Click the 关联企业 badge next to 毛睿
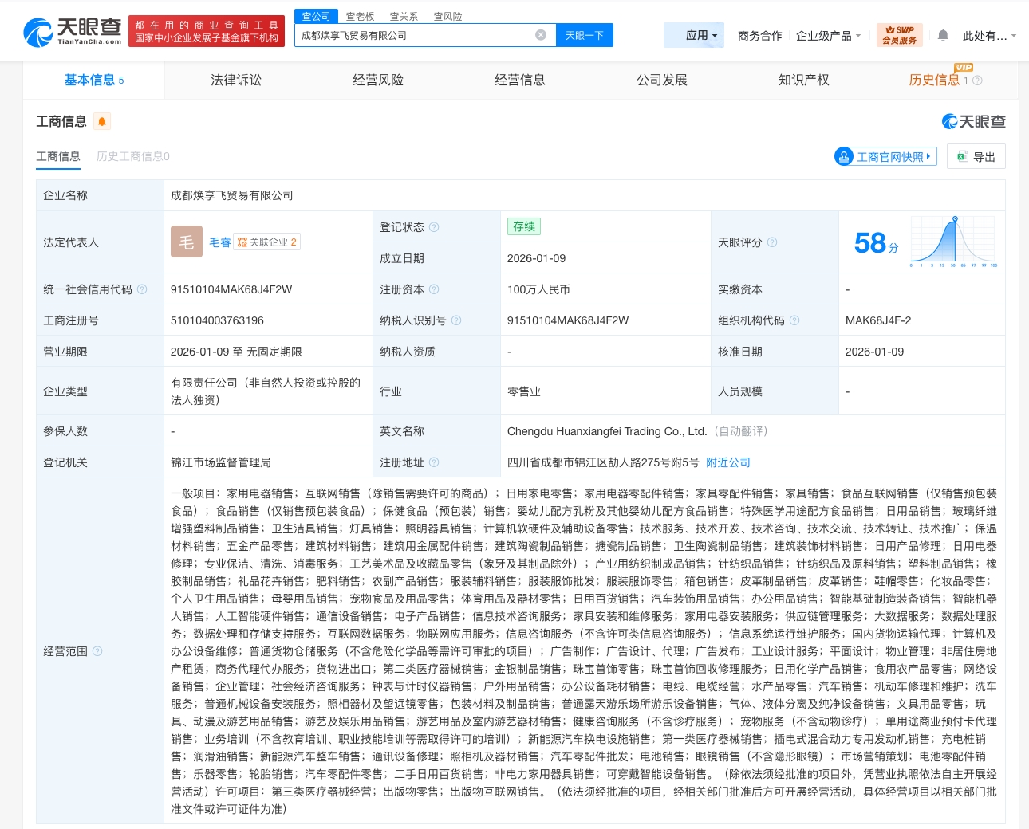Image resolution: width=1029 pixels, height=829 pixels. coord(266,242)
